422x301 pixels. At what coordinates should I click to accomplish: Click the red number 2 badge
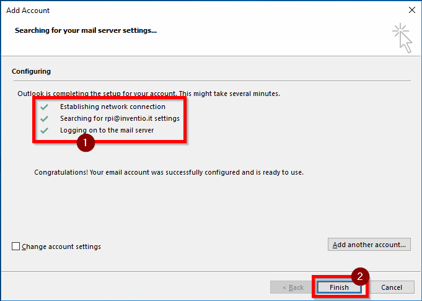click(x=361, y=275)
